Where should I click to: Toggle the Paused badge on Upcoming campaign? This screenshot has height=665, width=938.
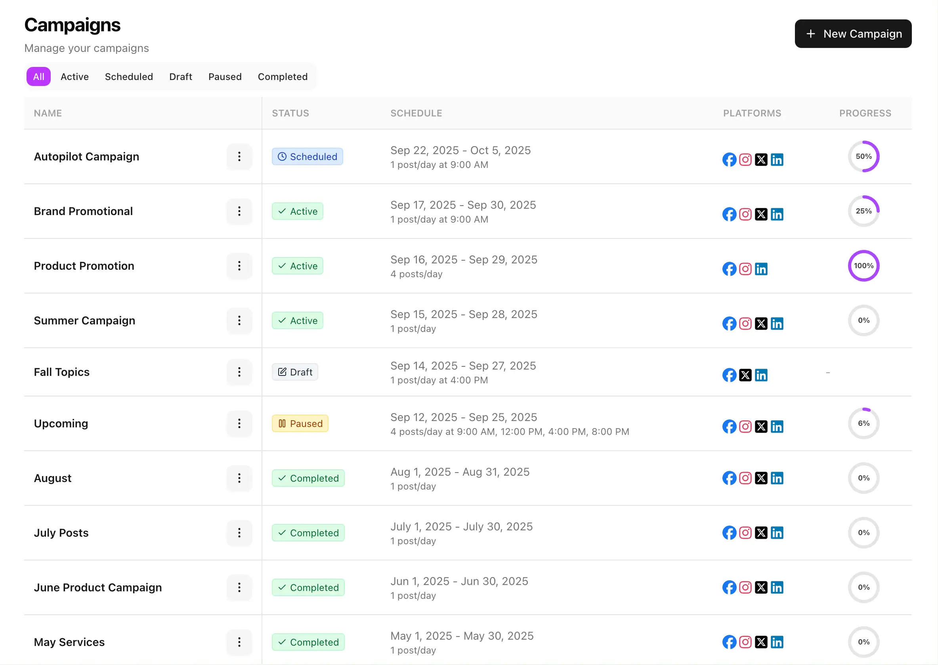coord(300,423)
